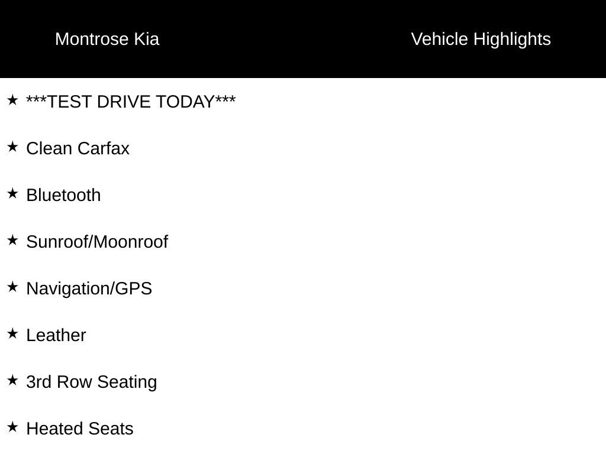Click the black header banner center

[303, 39]
